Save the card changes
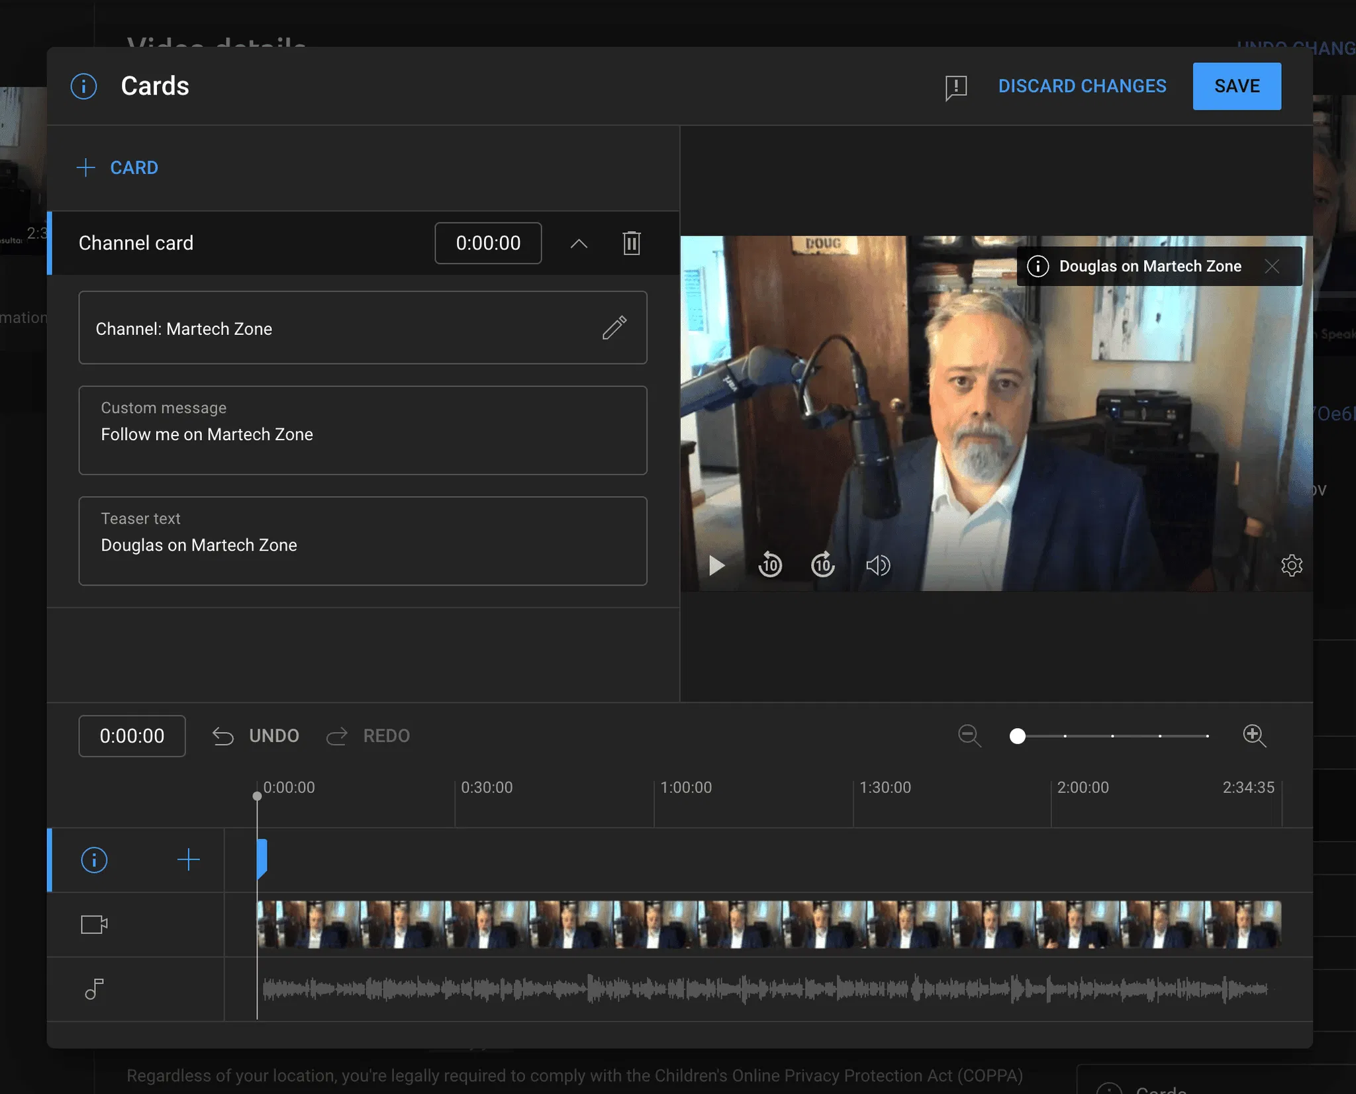Image resolution: width=1356 pixels, height=1094 pixels. click(1236, 86)
